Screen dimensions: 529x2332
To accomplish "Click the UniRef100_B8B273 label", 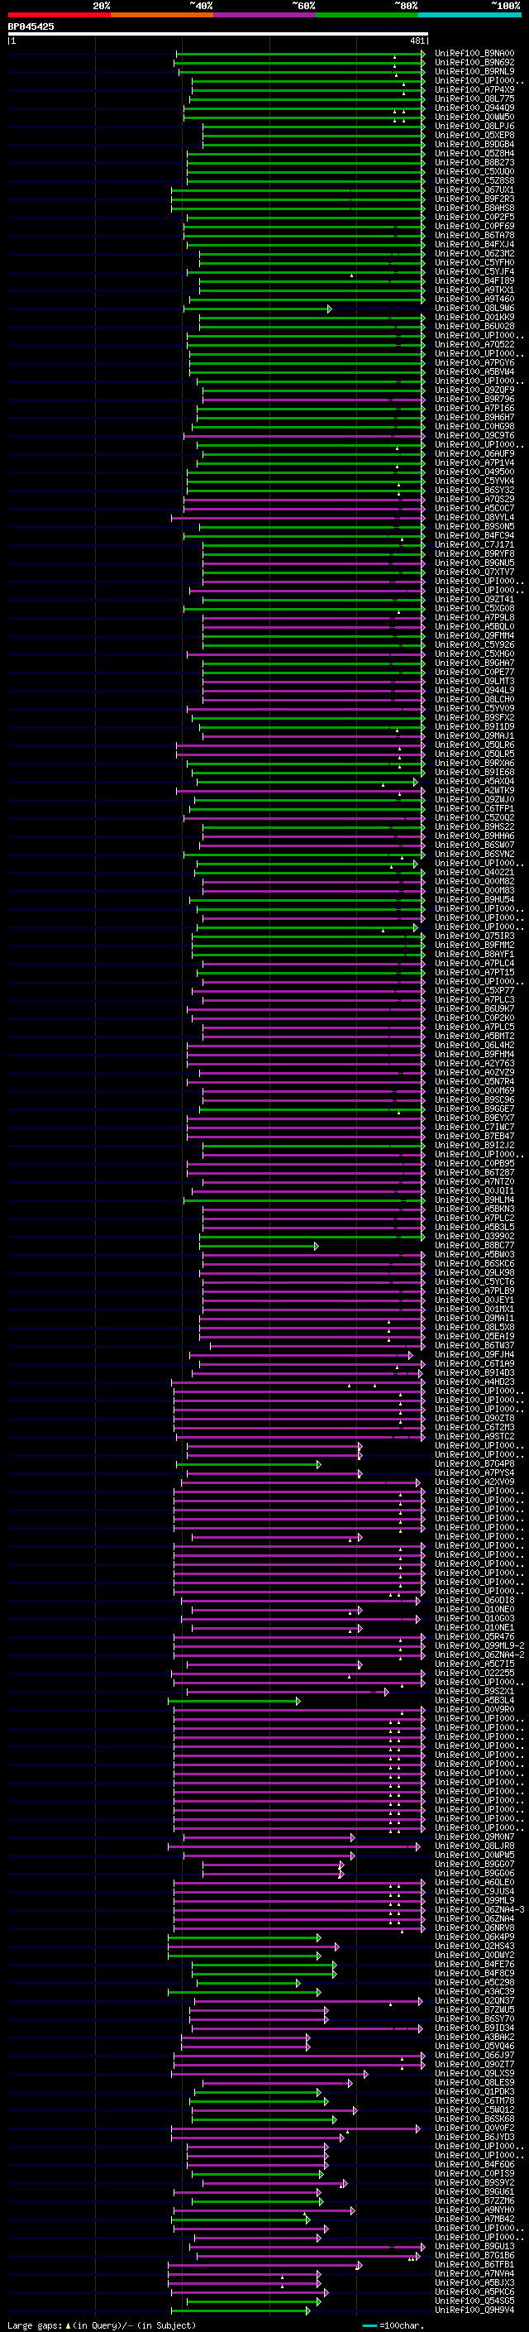I will 474,162.
